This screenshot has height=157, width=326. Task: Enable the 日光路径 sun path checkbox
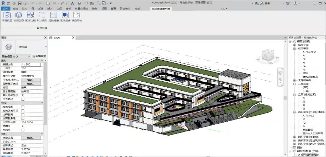tap(23, 99)
